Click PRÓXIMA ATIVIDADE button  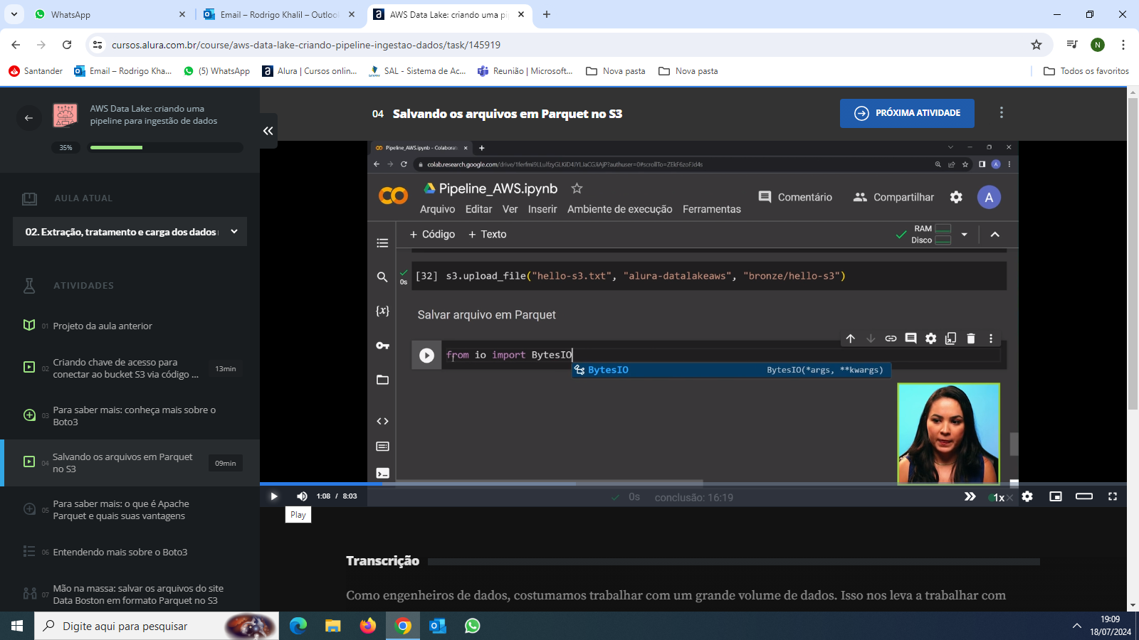coord(907,113)
